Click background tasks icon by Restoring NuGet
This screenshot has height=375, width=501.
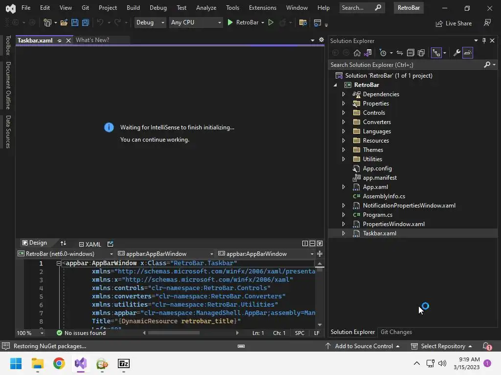point(6,346)
